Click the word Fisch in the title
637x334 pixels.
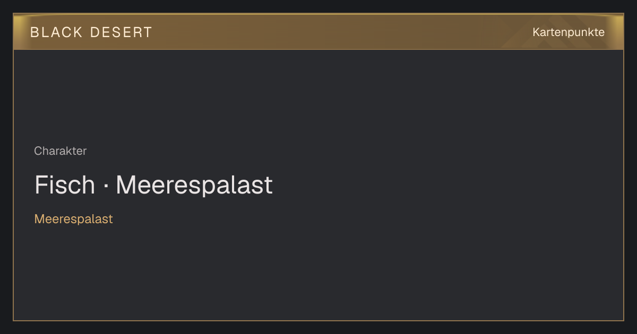65,185
